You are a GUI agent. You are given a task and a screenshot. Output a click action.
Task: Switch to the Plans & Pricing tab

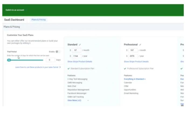click(39, 20)
